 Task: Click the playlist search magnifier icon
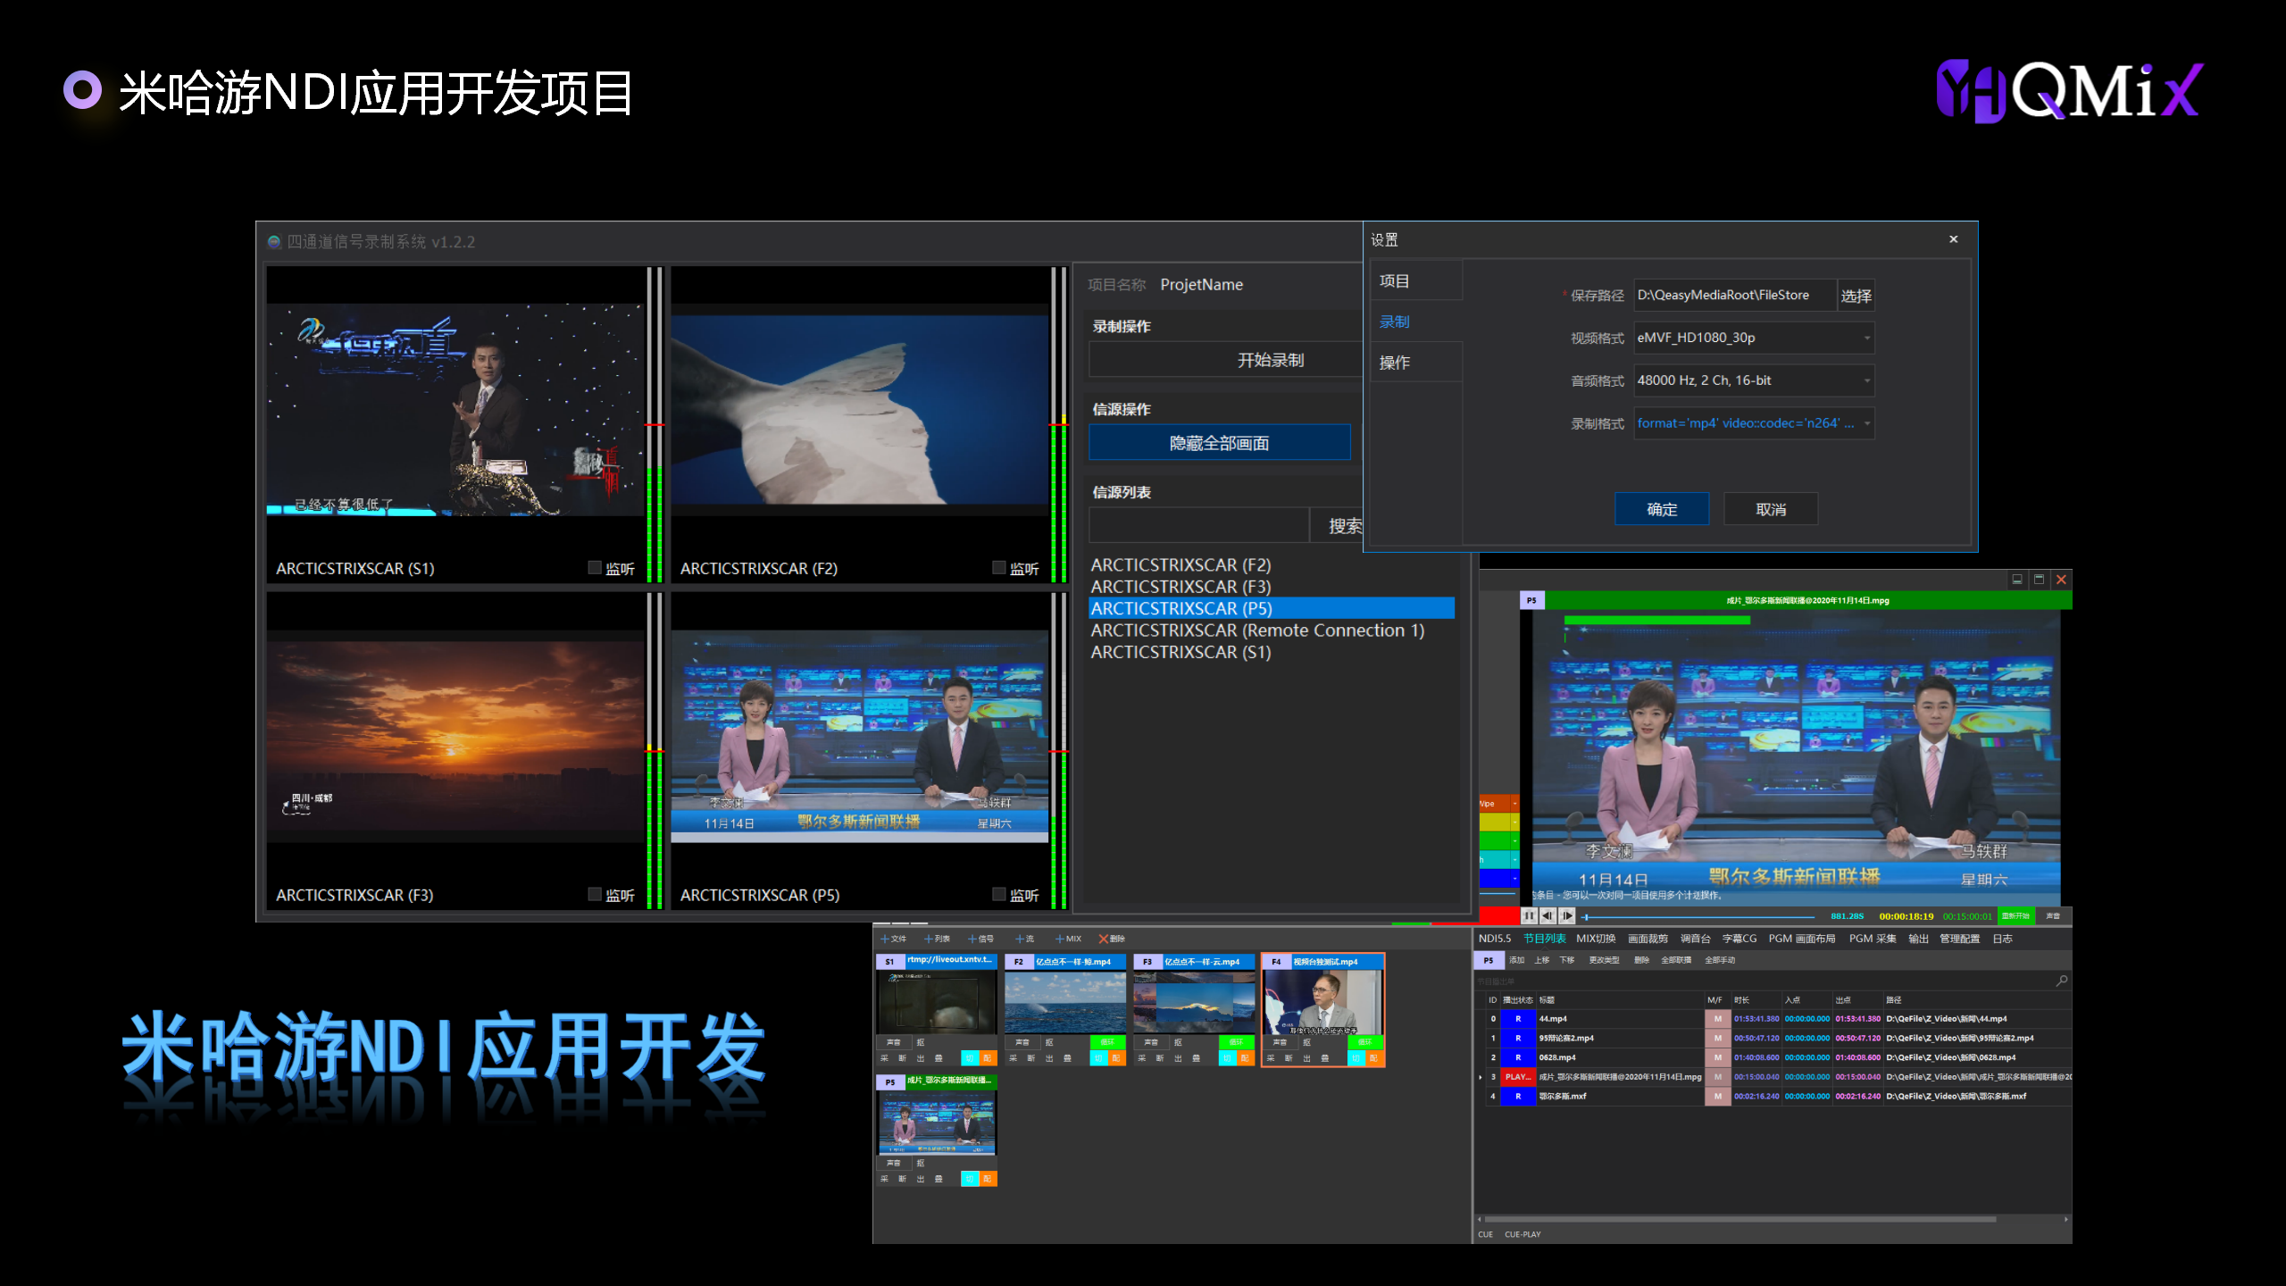(x=2062, y=981)
